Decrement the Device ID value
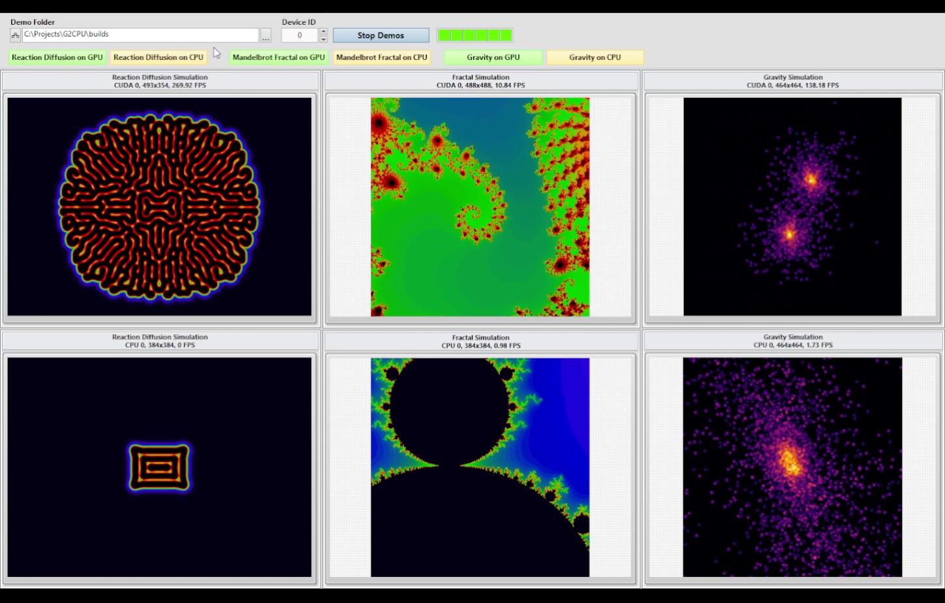This screenshot has width=945, height=603. [x=323, y=39]
